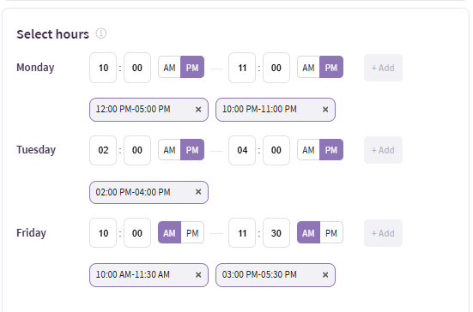Image resolution: width=473 pixels, height=312 pixels.
Task: Select Monday end hour field showing 11
Action: (242, 68)
